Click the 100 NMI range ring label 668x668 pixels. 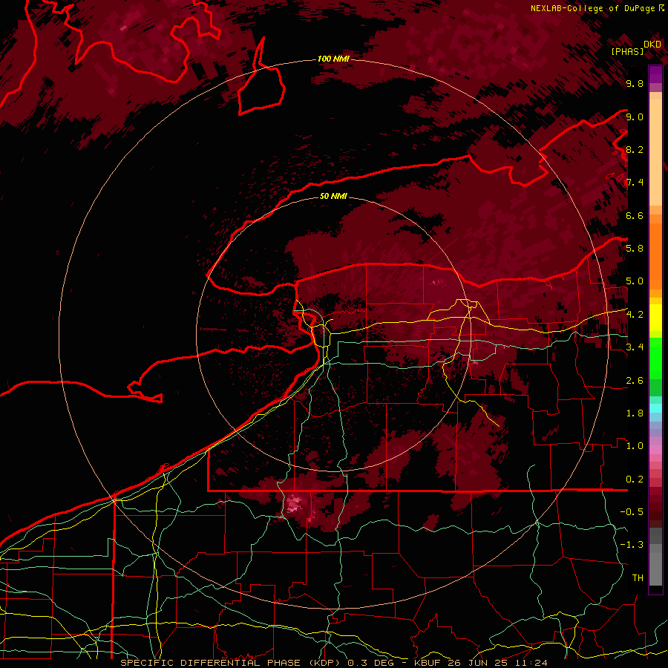(333, 59)
